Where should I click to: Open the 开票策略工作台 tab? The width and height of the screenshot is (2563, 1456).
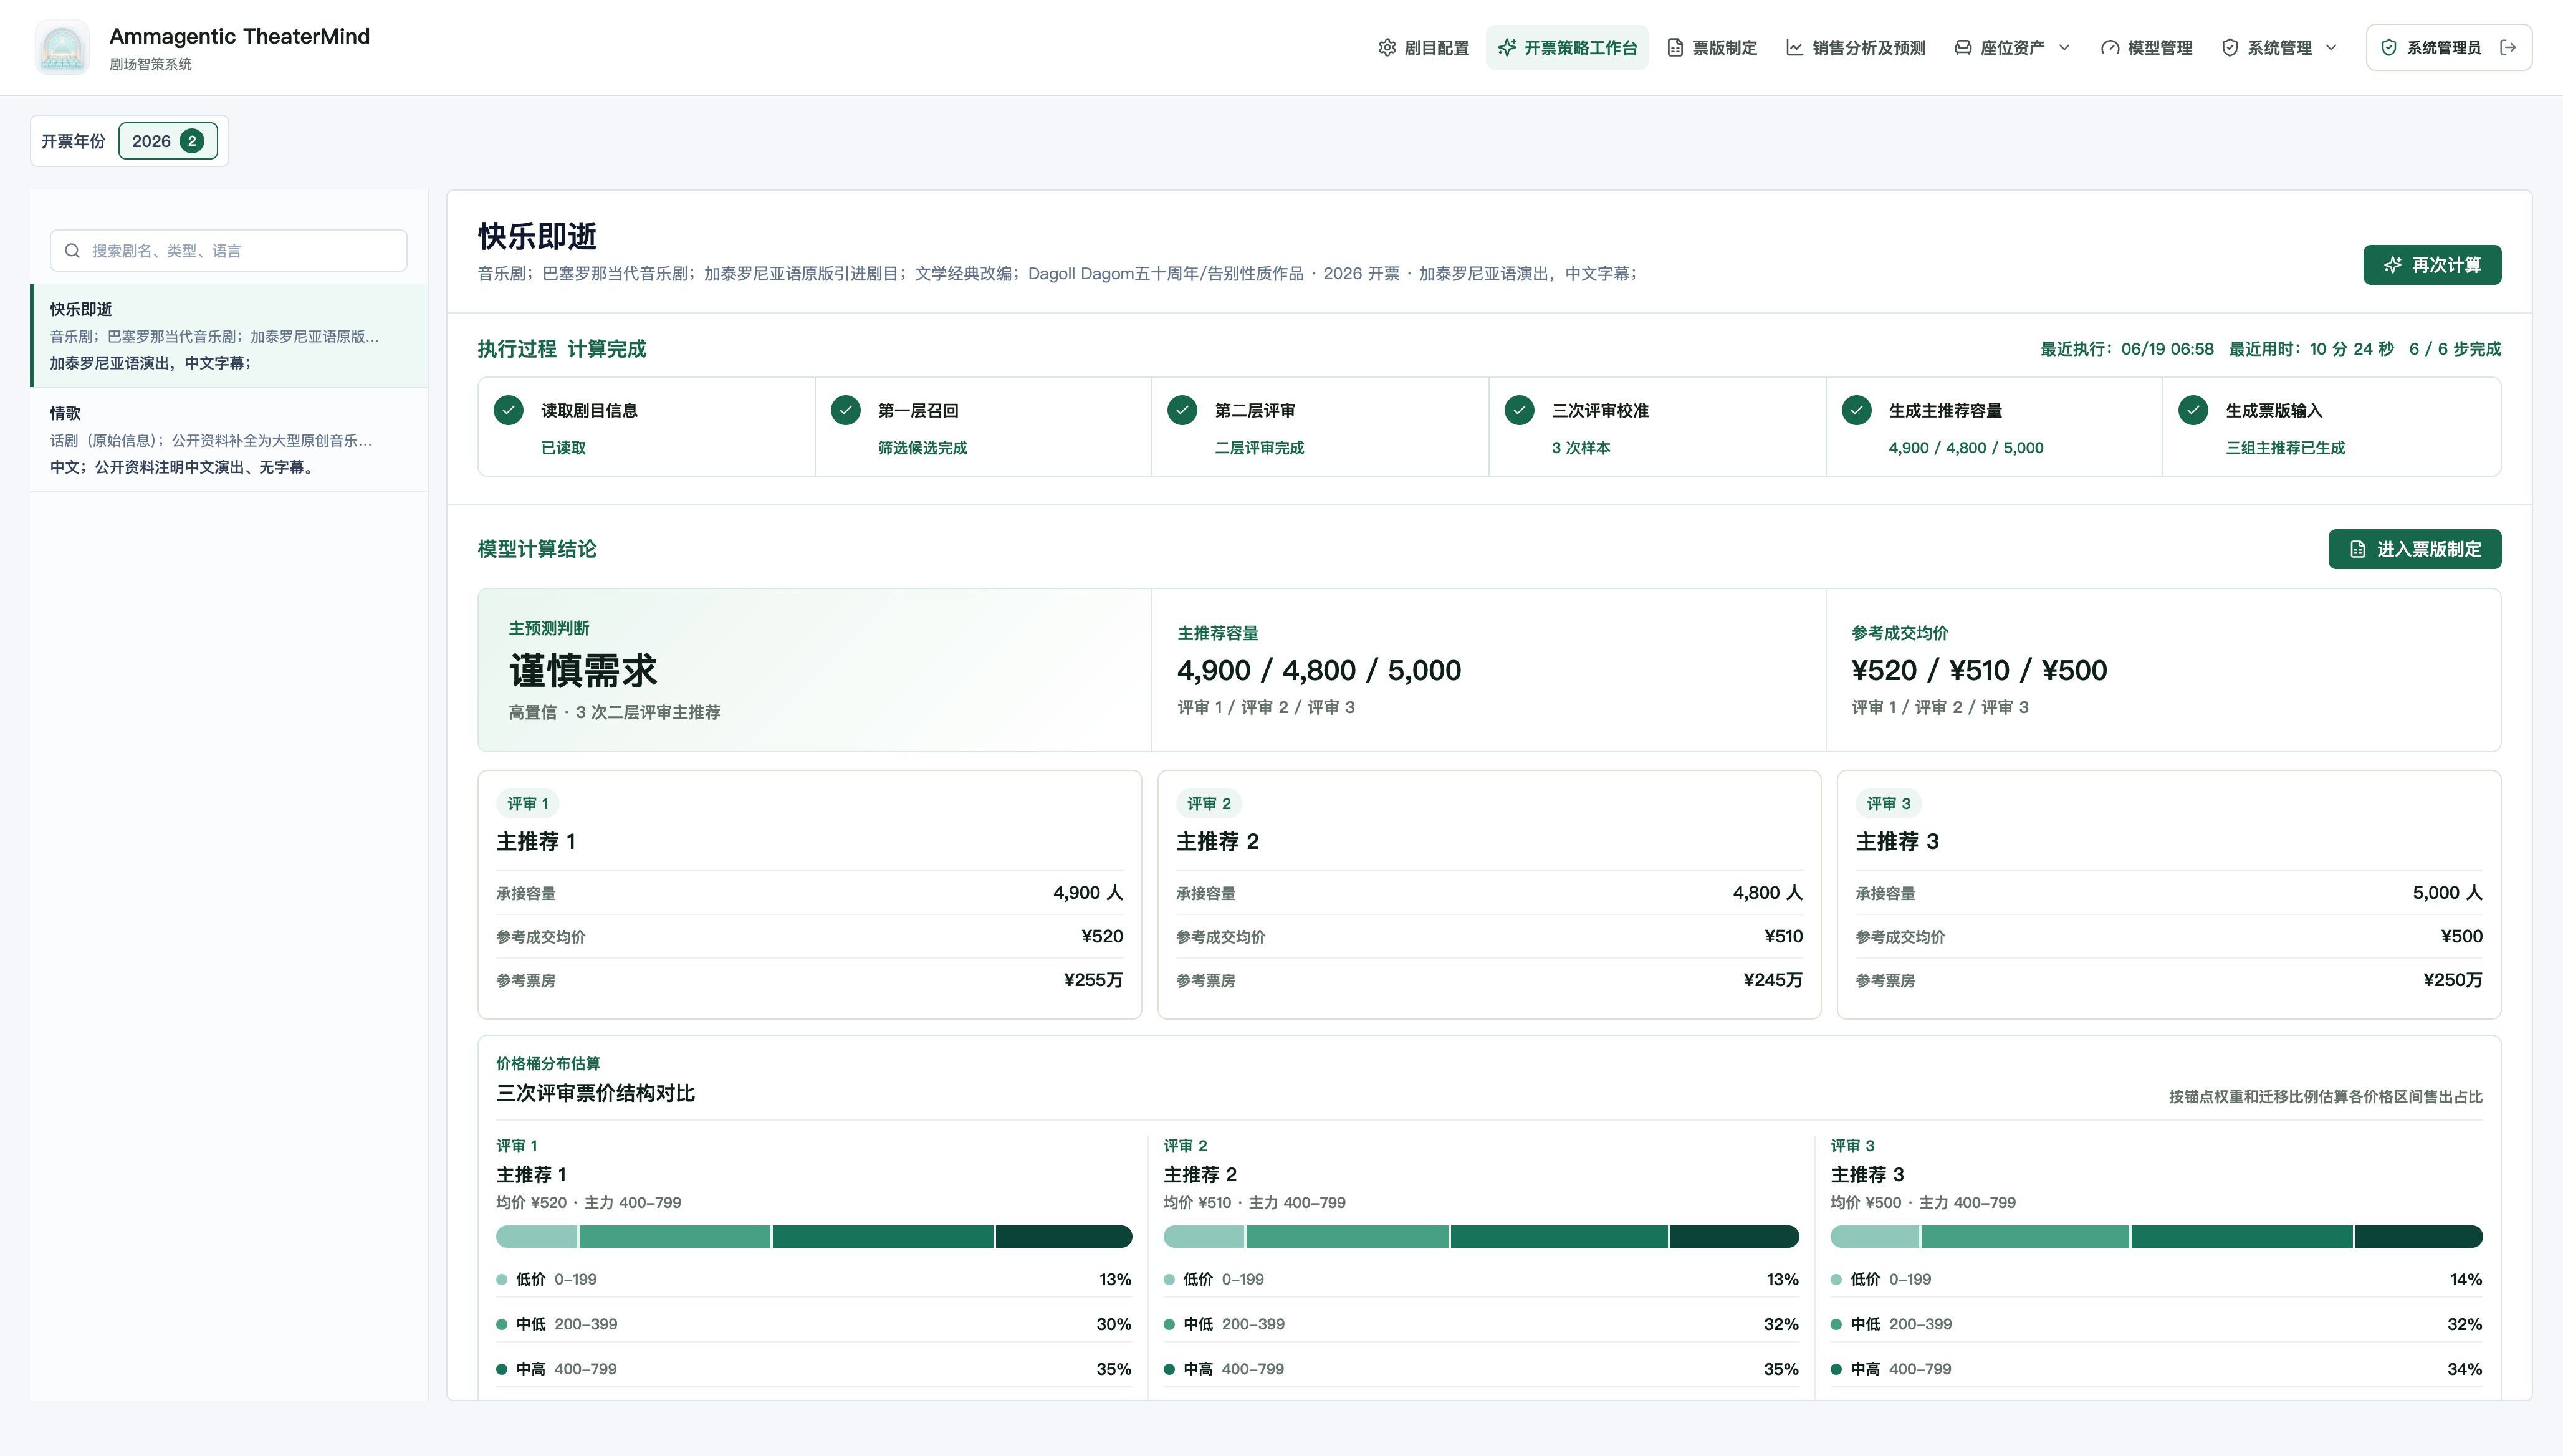tap(1567, 47)
